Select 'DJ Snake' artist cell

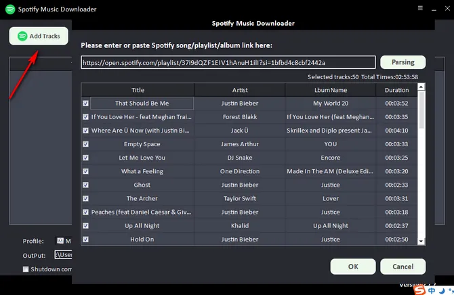tap(240, 158)
